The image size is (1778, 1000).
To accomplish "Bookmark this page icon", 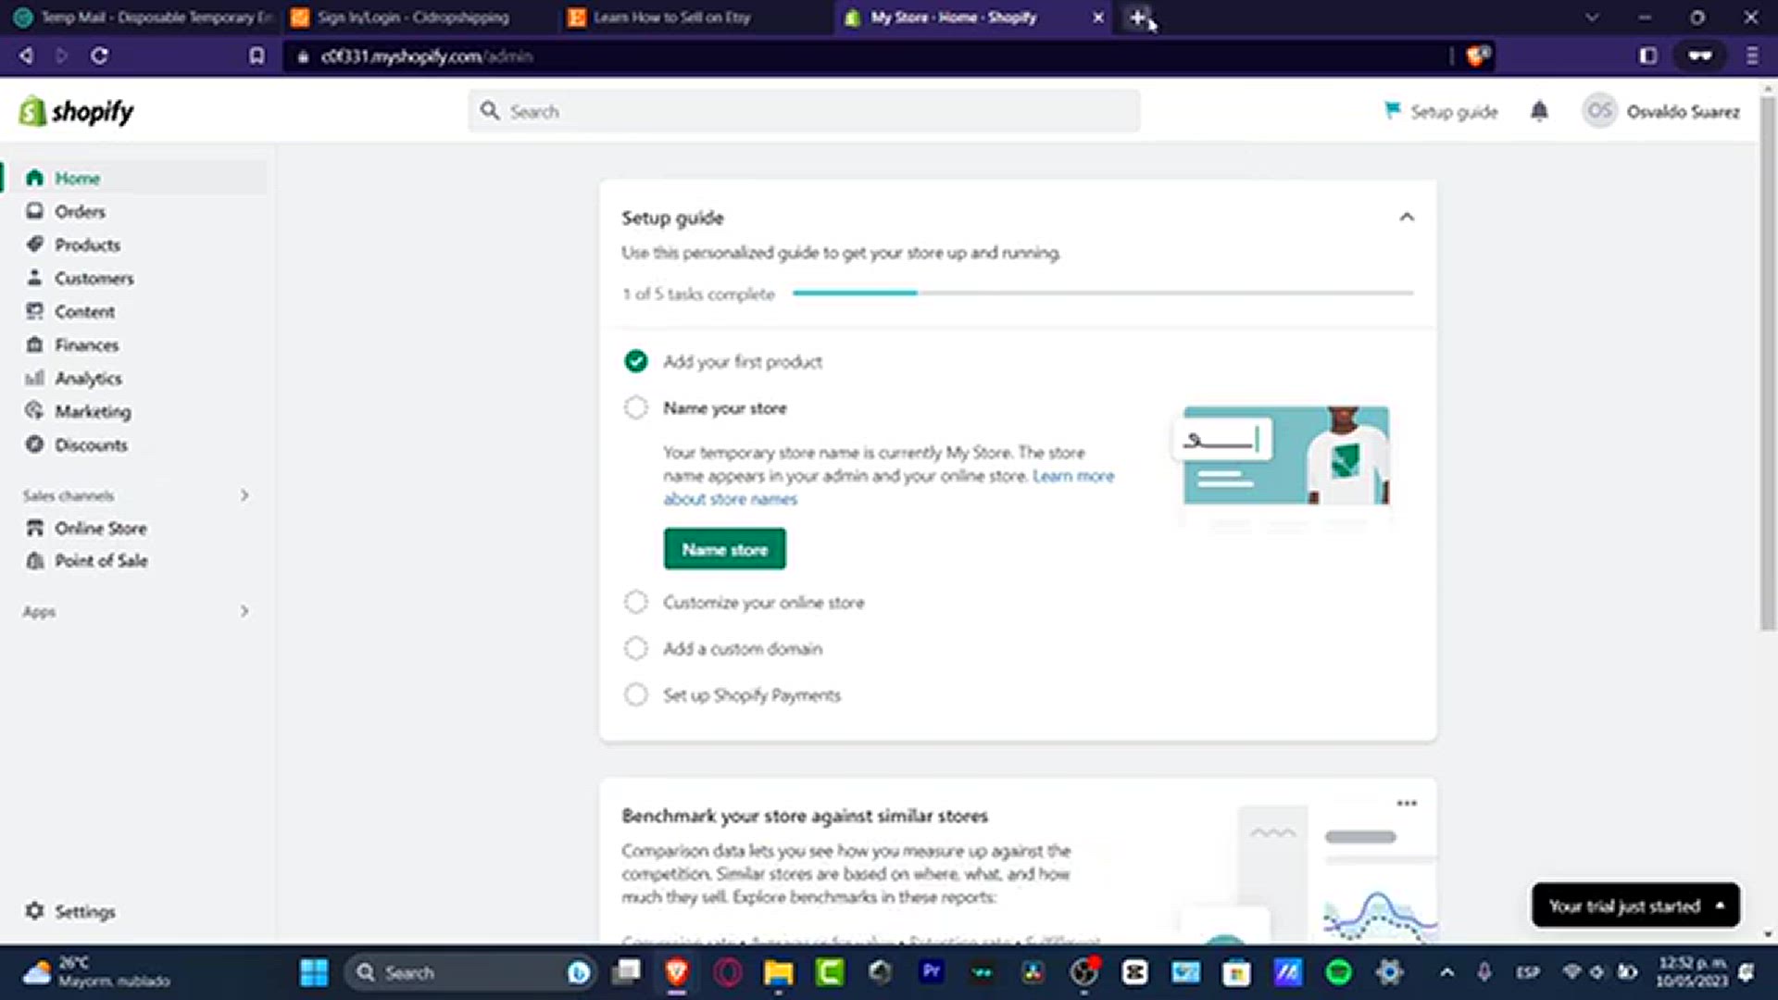I will pyautogui.click(x=257, y=56).
